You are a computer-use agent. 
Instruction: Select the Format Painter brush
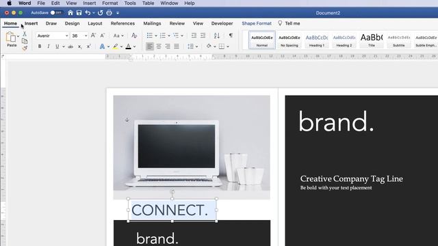click(x=25, y=48)
